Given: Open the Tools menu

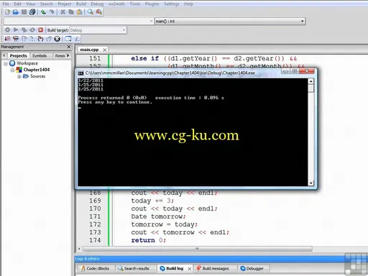Looking at the screenshot, I should click(x=135, y=4).
